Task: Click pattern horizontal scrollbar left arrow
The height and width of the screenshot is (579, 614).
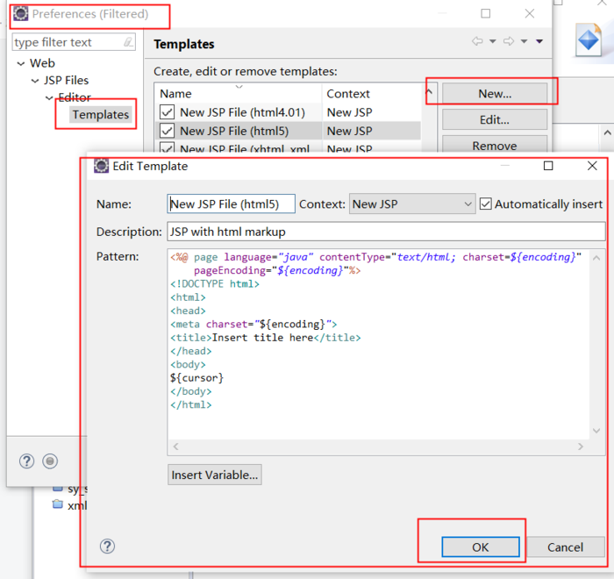Action: click(175, 447)
